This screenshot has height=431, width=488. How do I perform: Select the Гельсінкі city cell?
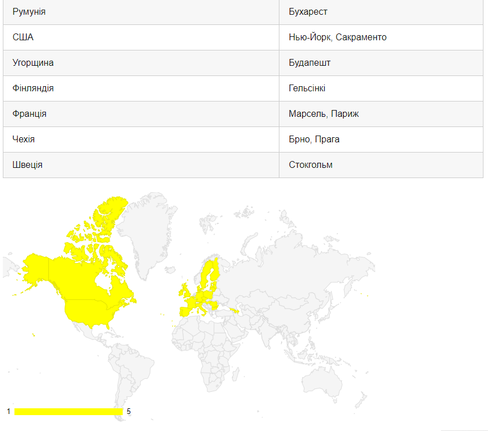(x=307, y=88)
